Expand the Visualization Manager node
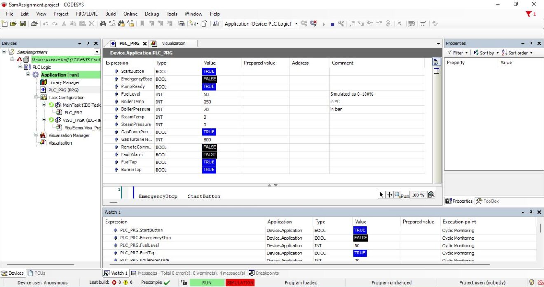 [35, 135]
